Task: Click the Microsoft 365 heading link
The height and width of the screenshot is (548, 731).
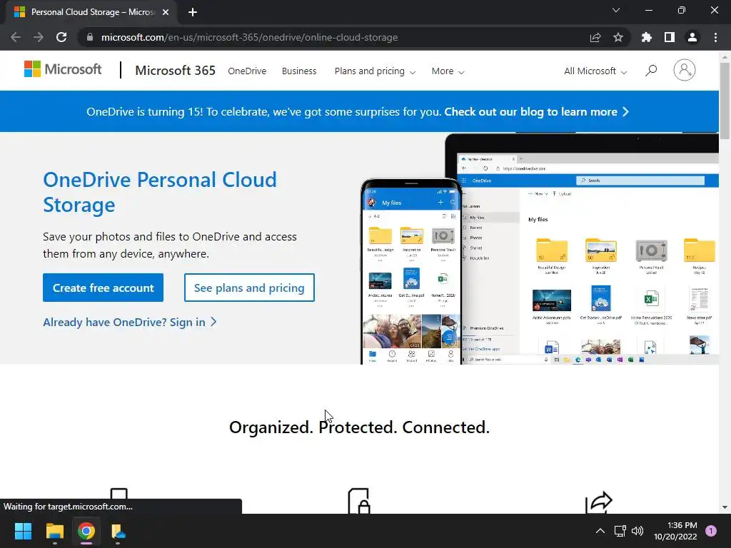Action: pos(176,71)
